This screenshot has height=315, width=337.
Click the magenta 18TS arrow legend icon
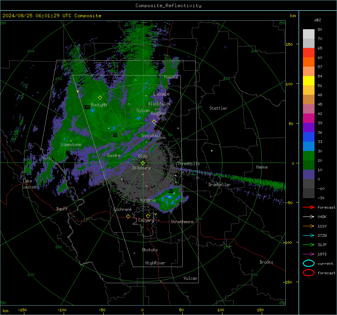(309, 254)
